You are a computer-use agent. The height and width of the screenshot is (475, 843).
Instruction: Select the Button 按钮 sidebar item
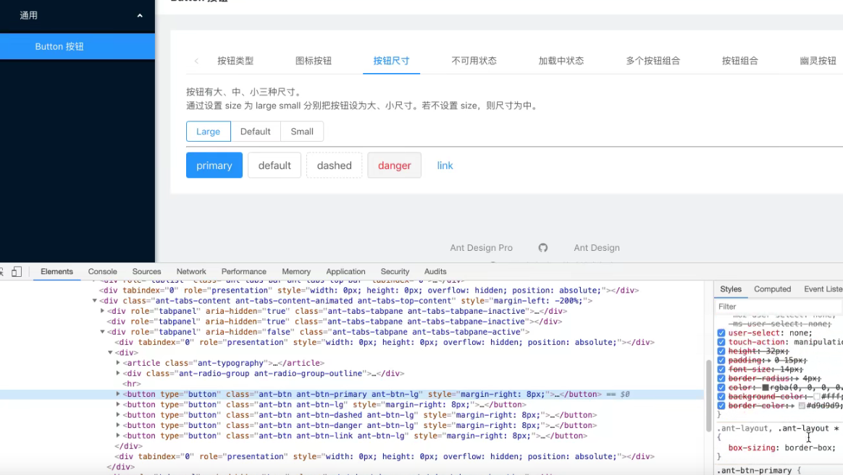point(77,46)
